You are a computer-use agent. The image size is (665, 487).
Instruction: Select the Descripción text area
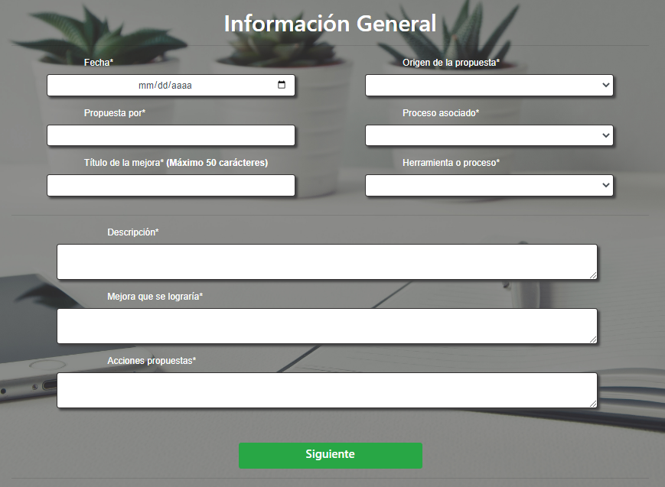click(x=327, y=261)
